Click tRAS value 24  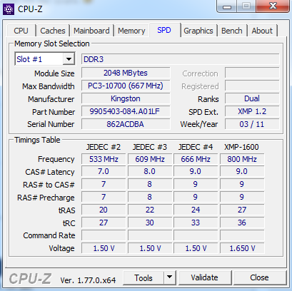[x=196, y=210]
